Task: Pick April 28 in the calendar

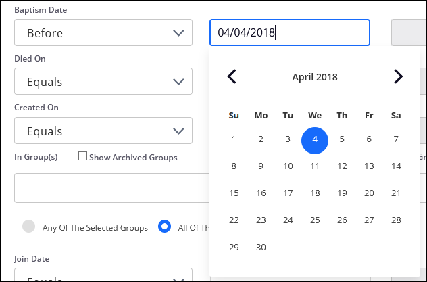Action: pyautogui.click(x=396, y=220)
